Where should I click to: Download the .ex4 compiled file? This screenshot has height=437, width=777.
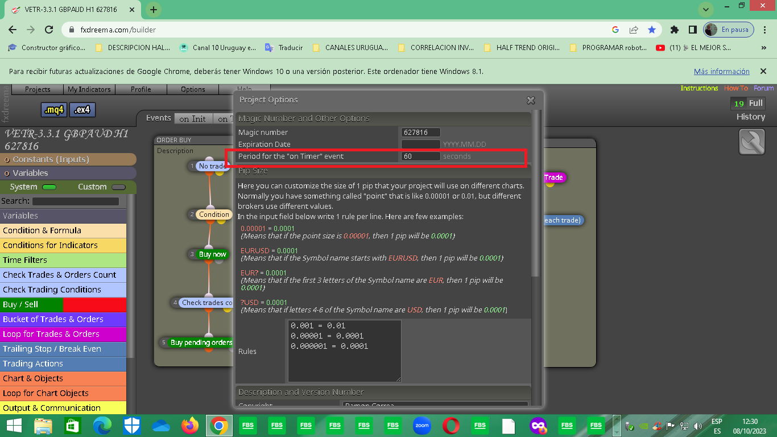[x=82, y=110]
